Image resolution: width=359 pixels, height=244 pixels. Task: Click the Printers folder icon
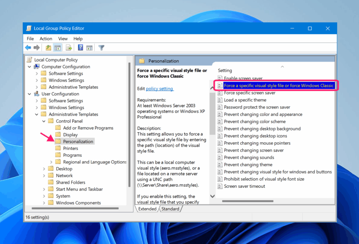[x=58, y=148]
